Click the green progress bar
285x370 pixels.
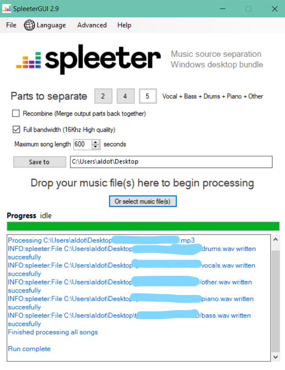[x=142, y=226]
